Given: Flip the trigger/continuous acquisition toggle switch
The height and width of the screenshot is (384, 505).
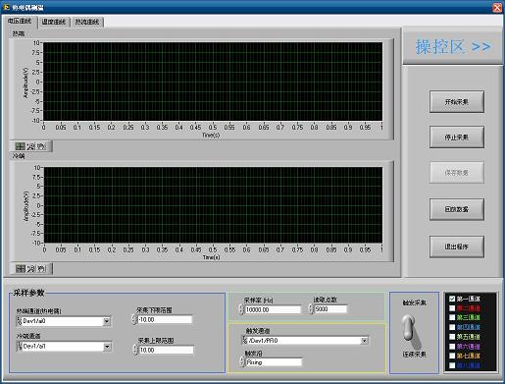Looking at the screenshot, I should (411, 331).
